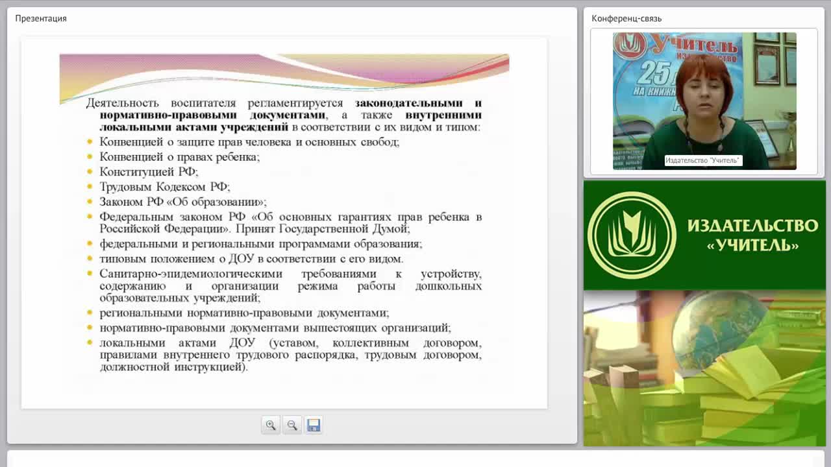The height and width of the screenshot is (467, 831).
Task: Click the Издательство "Учитель" name label on video
Action: 702,160
